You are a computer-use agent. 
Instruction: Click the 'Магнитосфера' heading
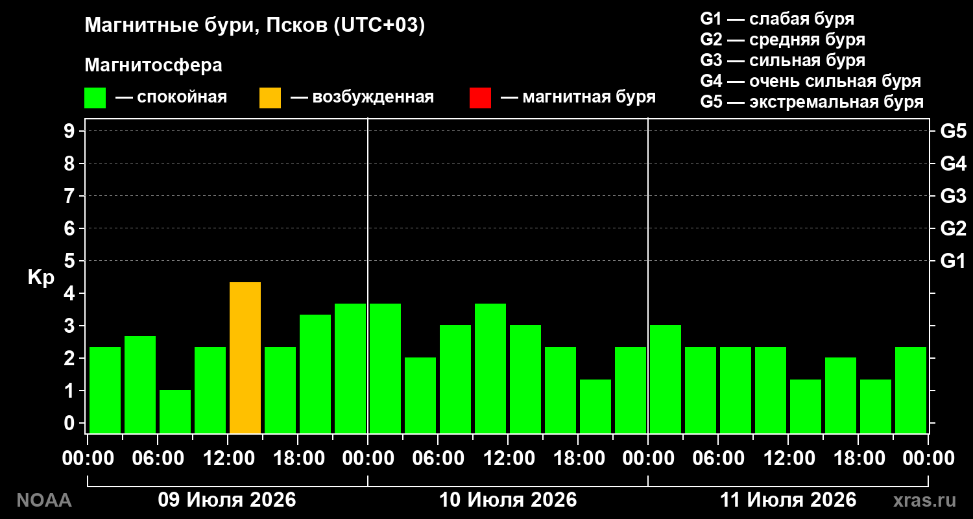tap(153, 66)
